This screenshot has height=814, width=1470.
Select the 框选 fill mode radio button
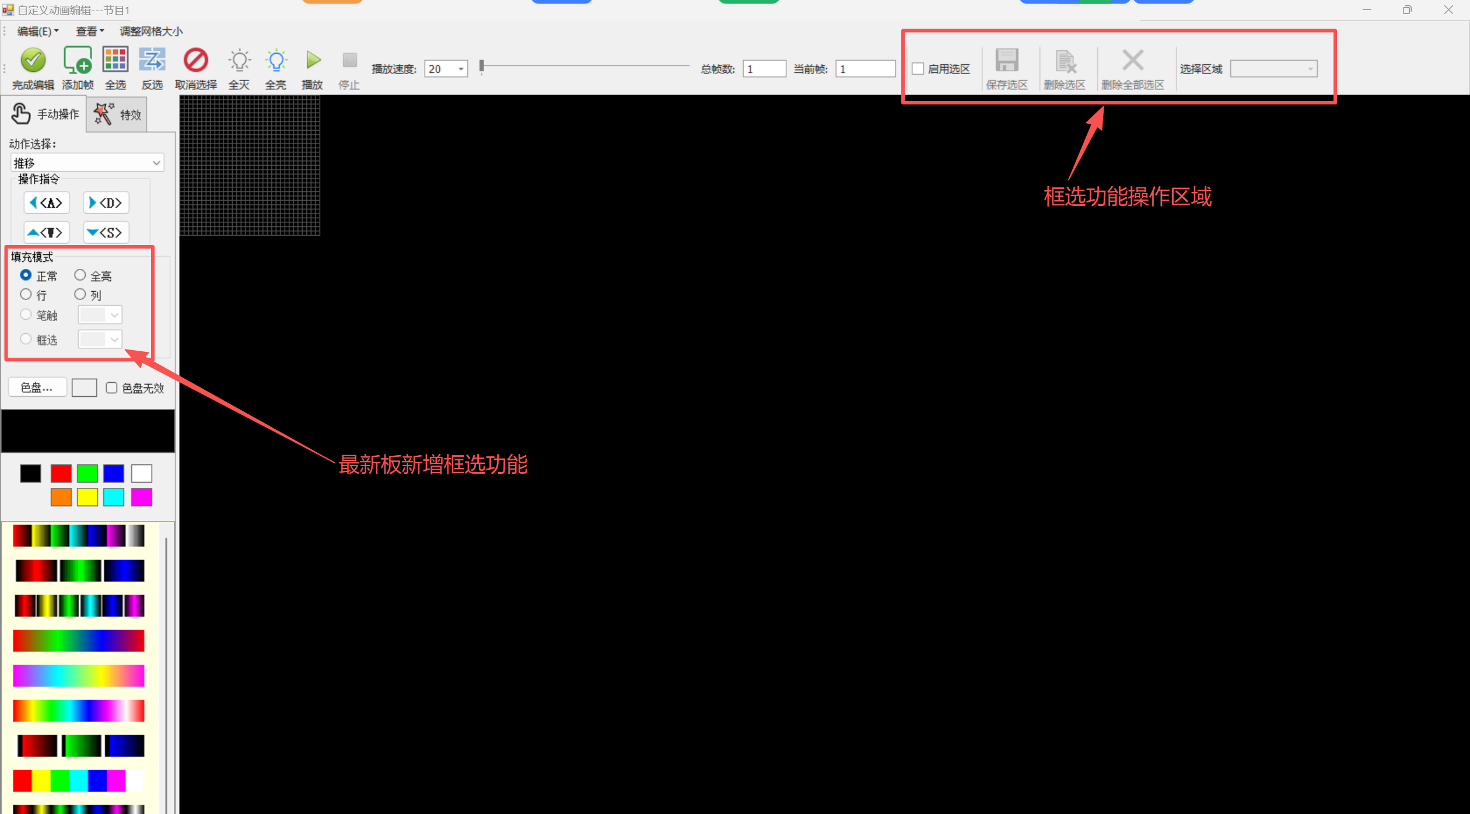click(26, 339)
